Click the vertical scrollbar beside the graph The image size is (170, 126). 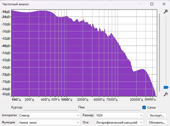159,53
